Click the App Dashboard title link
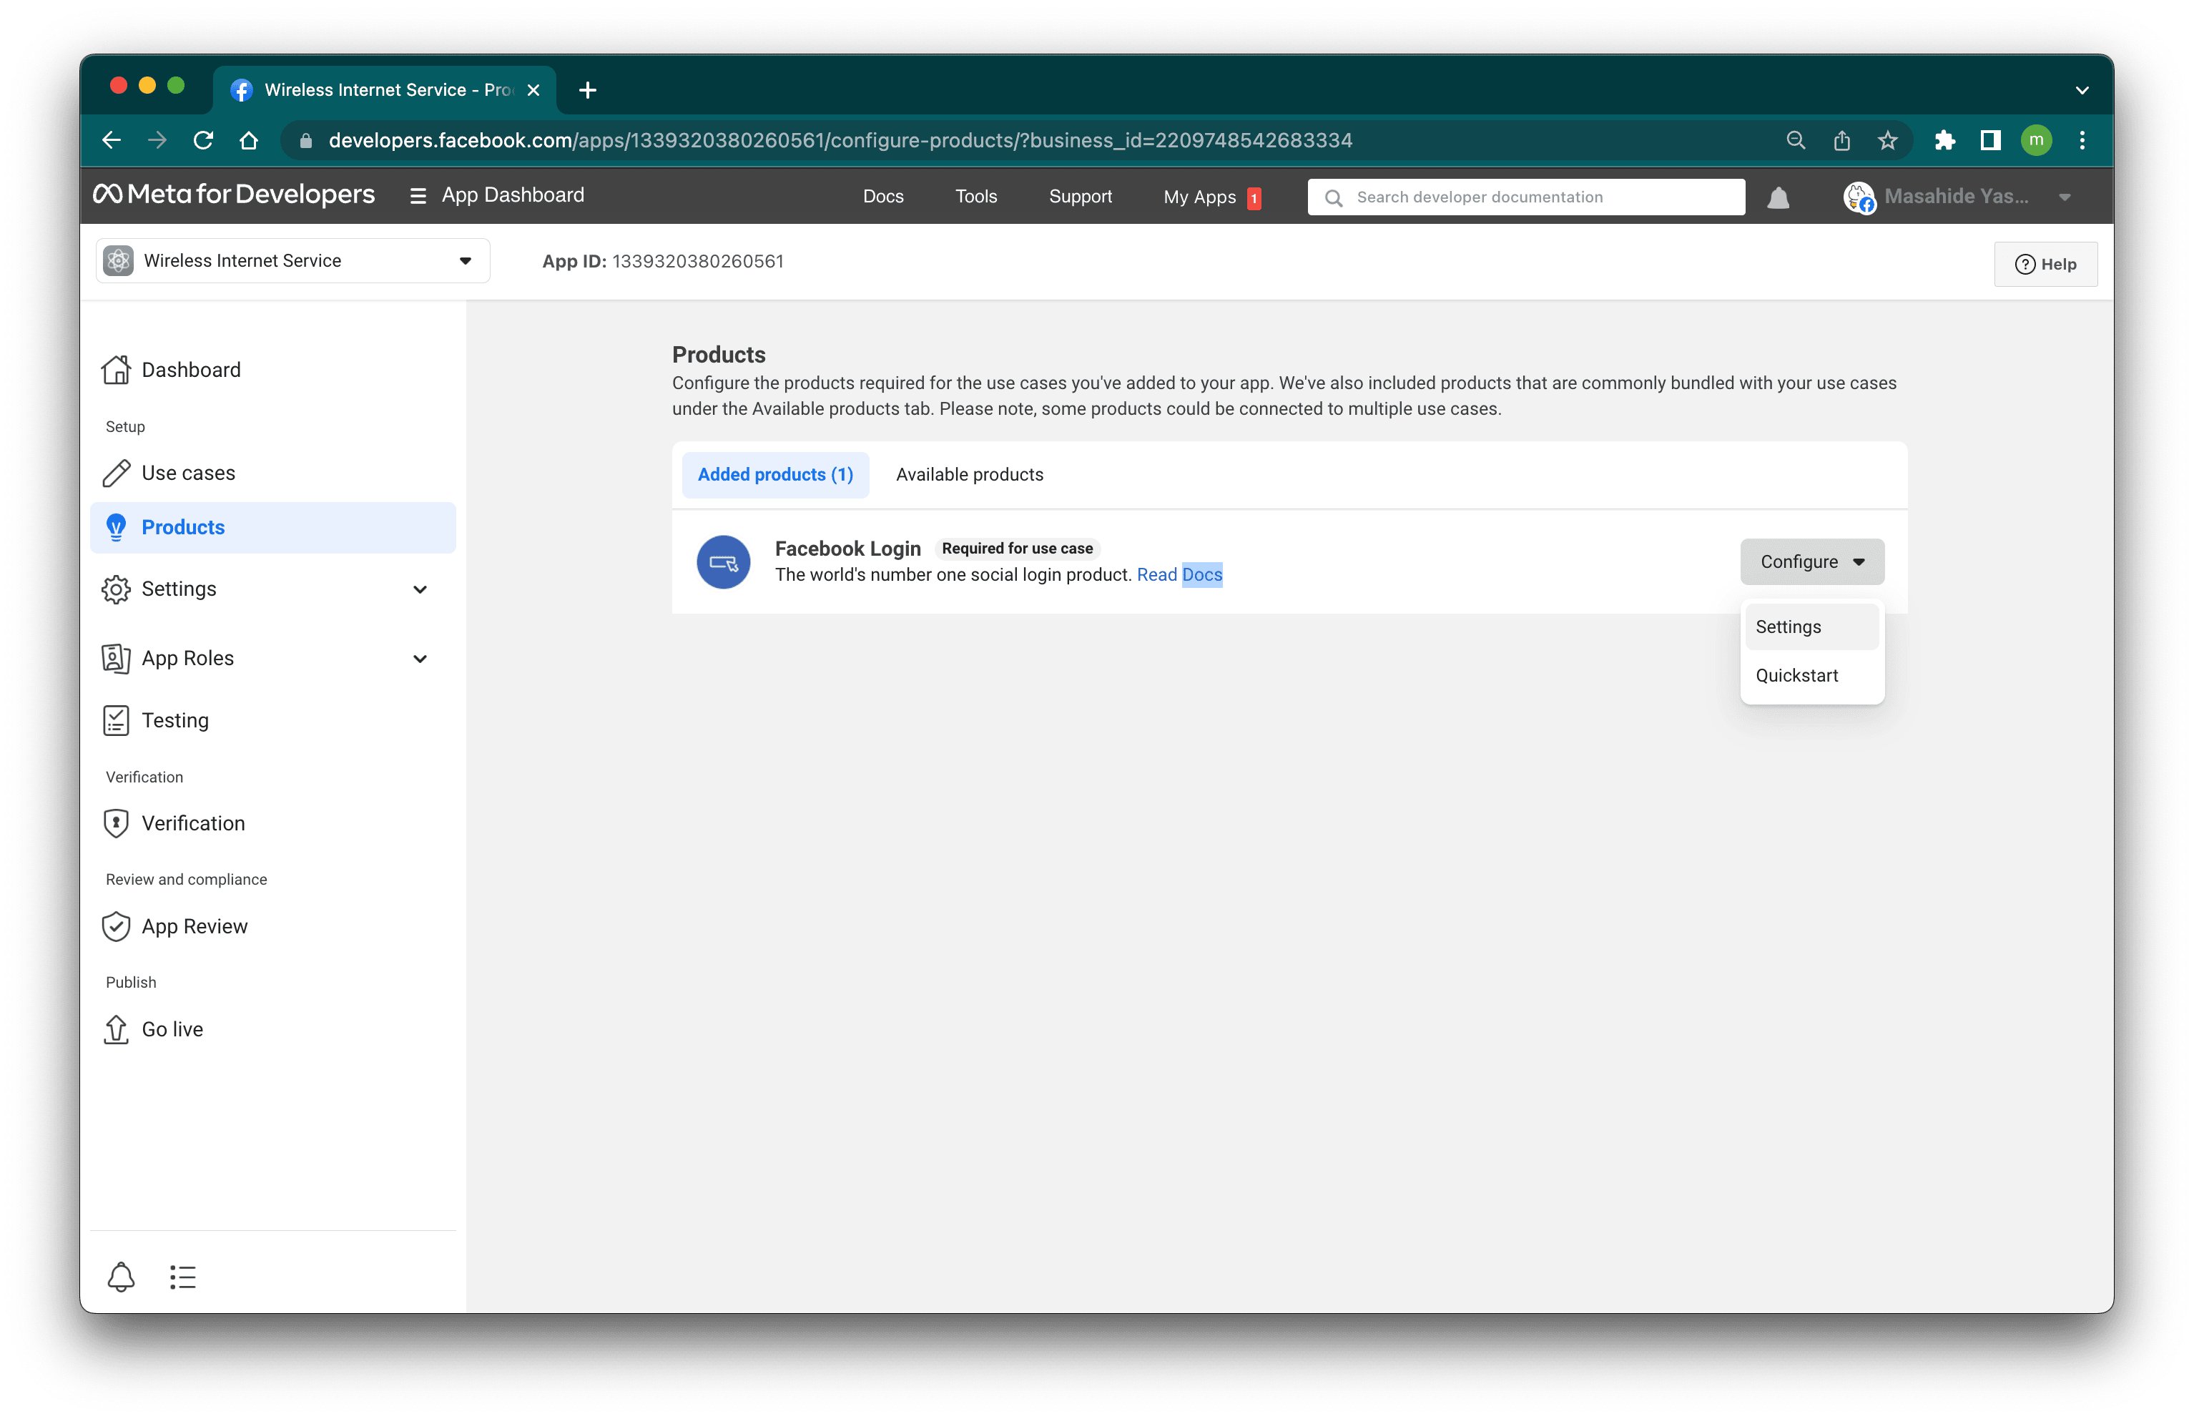2194x1419 pixels. tap(512, 195)
